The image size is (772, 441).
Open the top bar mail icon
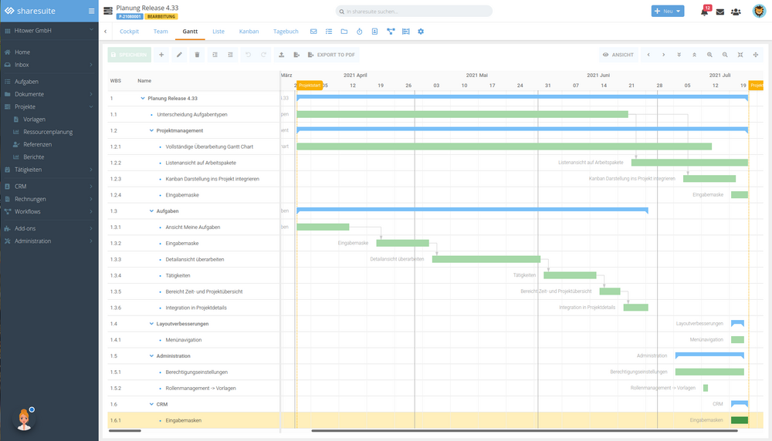tap(720, 12)
